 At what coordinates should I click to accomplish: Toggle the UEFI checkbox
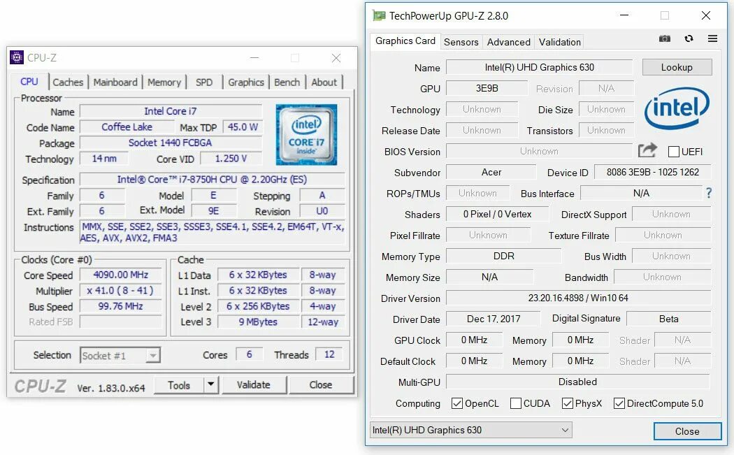coord(674,152)
